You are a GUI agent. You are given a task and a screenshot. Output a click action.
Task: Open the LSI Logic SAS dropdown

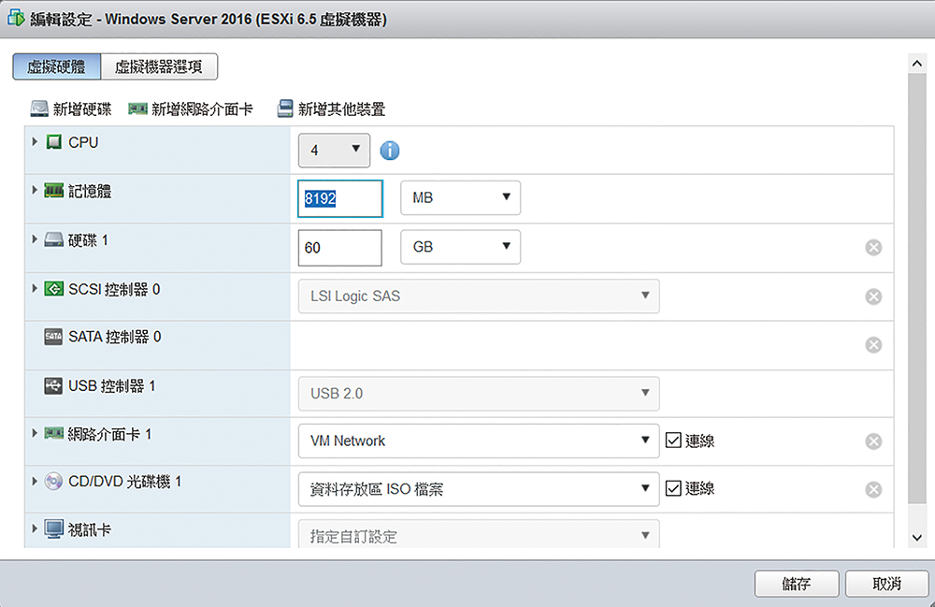click(479, 296)
